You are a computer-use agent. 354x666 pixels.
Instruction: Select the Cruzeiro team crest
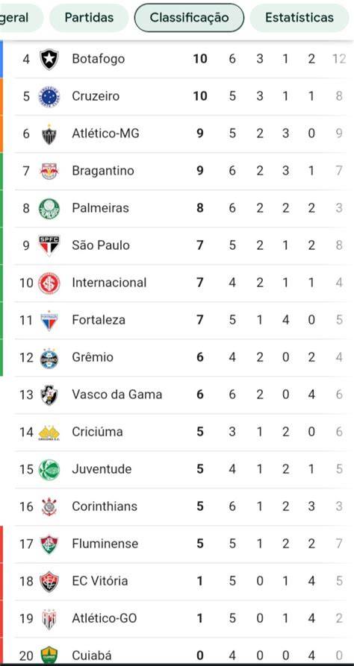tap(49, 96)
